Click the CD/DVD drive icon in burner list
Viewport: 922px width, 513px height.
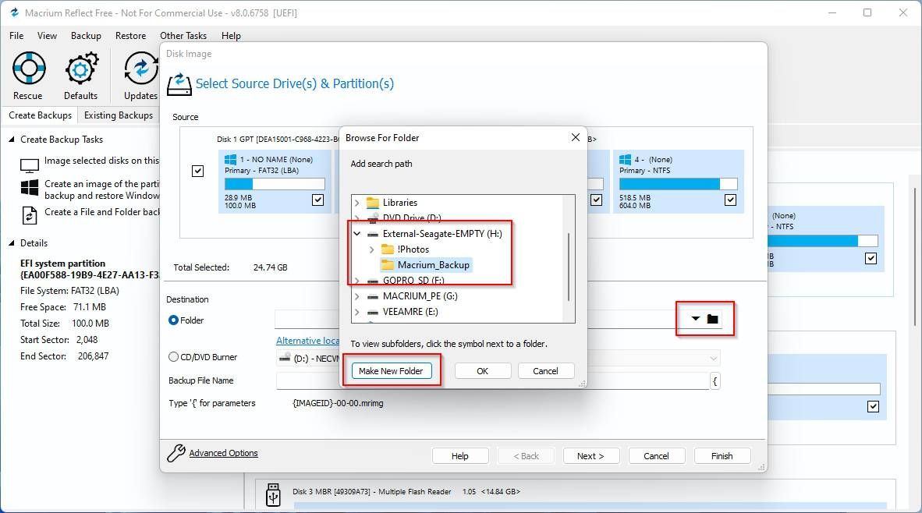coord(285,357)
